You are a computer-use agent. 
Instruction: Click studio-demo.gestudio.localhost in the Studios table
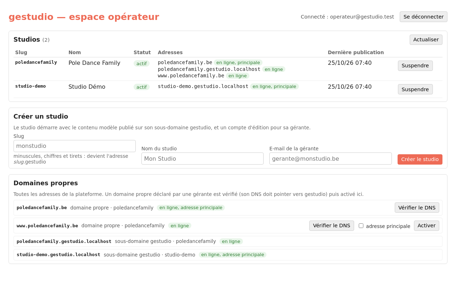[x=203, y=86]
